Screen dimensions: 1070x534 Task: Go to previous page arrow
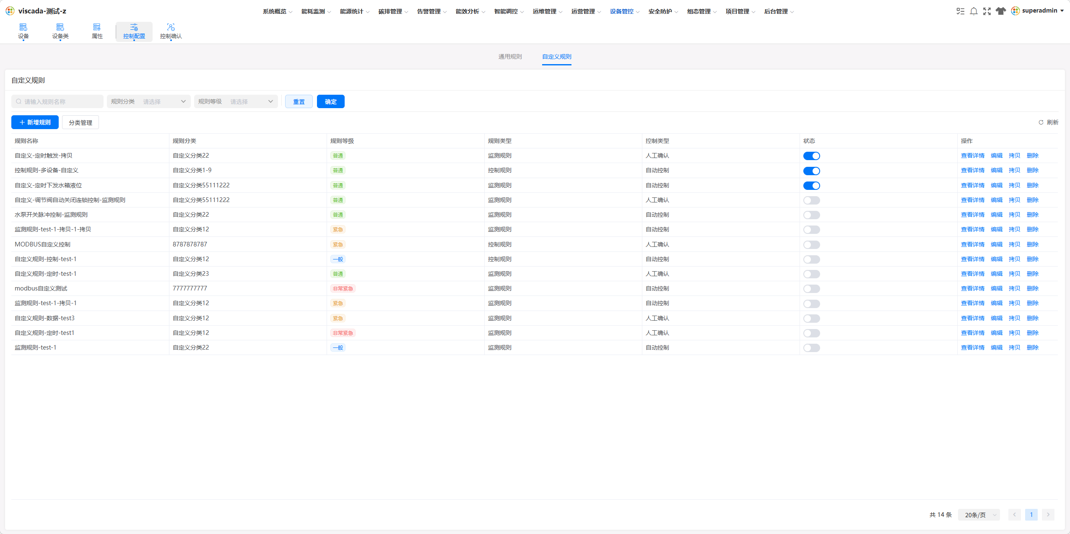[1015, 515]
